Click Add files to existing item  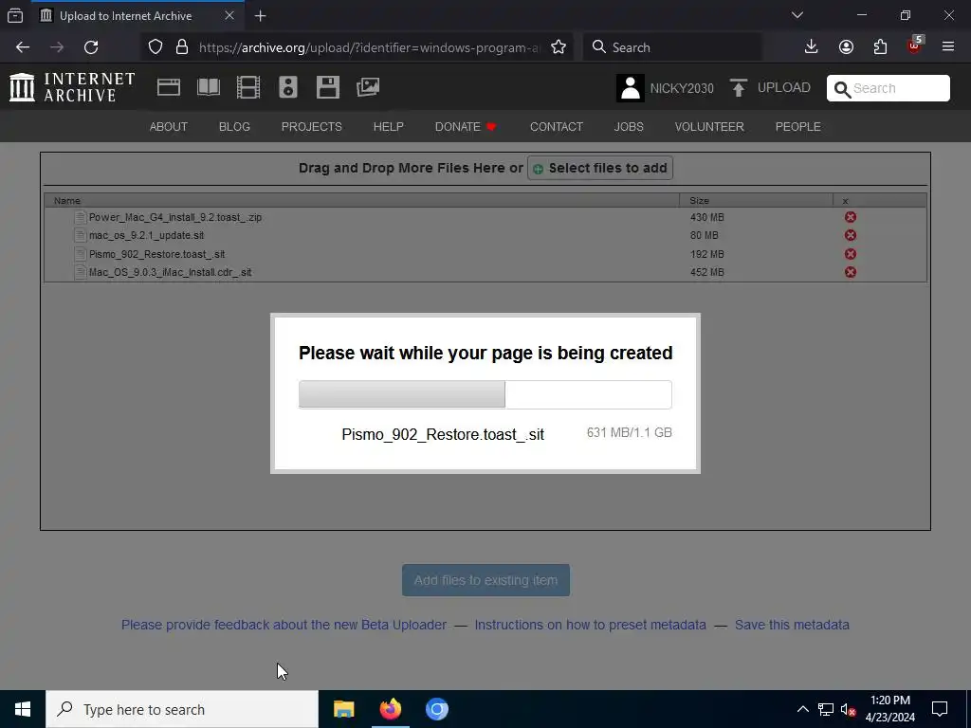point(486,580)
